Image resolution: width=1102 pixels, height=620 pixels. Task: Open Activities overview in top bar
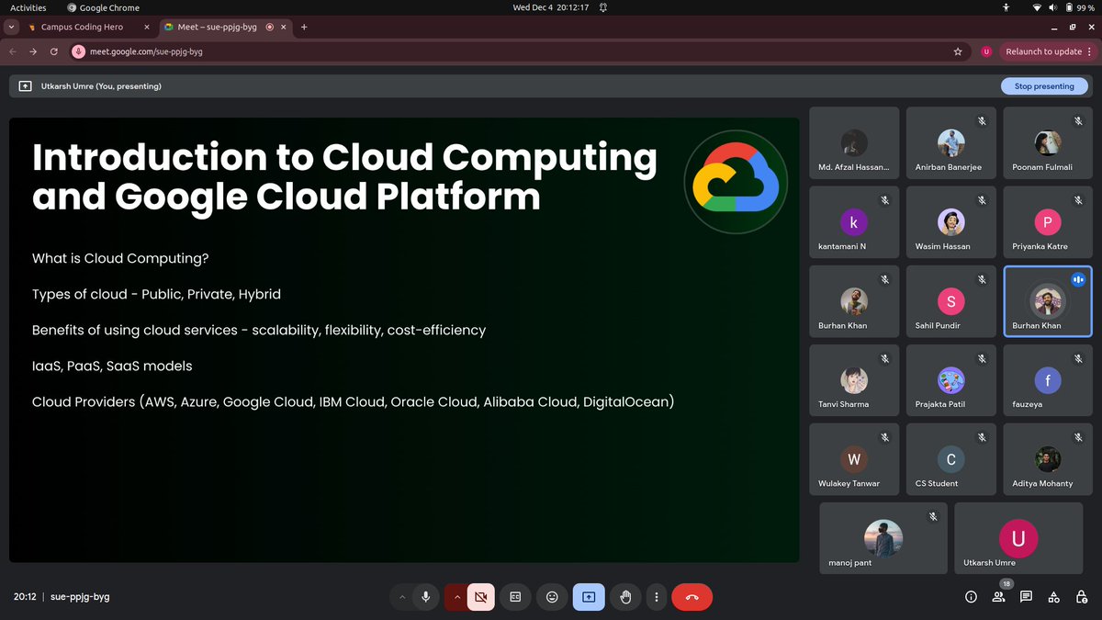(x=28, y=7)
